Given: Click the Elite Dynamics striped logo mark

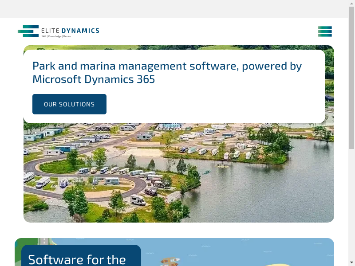Looking at the screenshot, I should [28, 31].
